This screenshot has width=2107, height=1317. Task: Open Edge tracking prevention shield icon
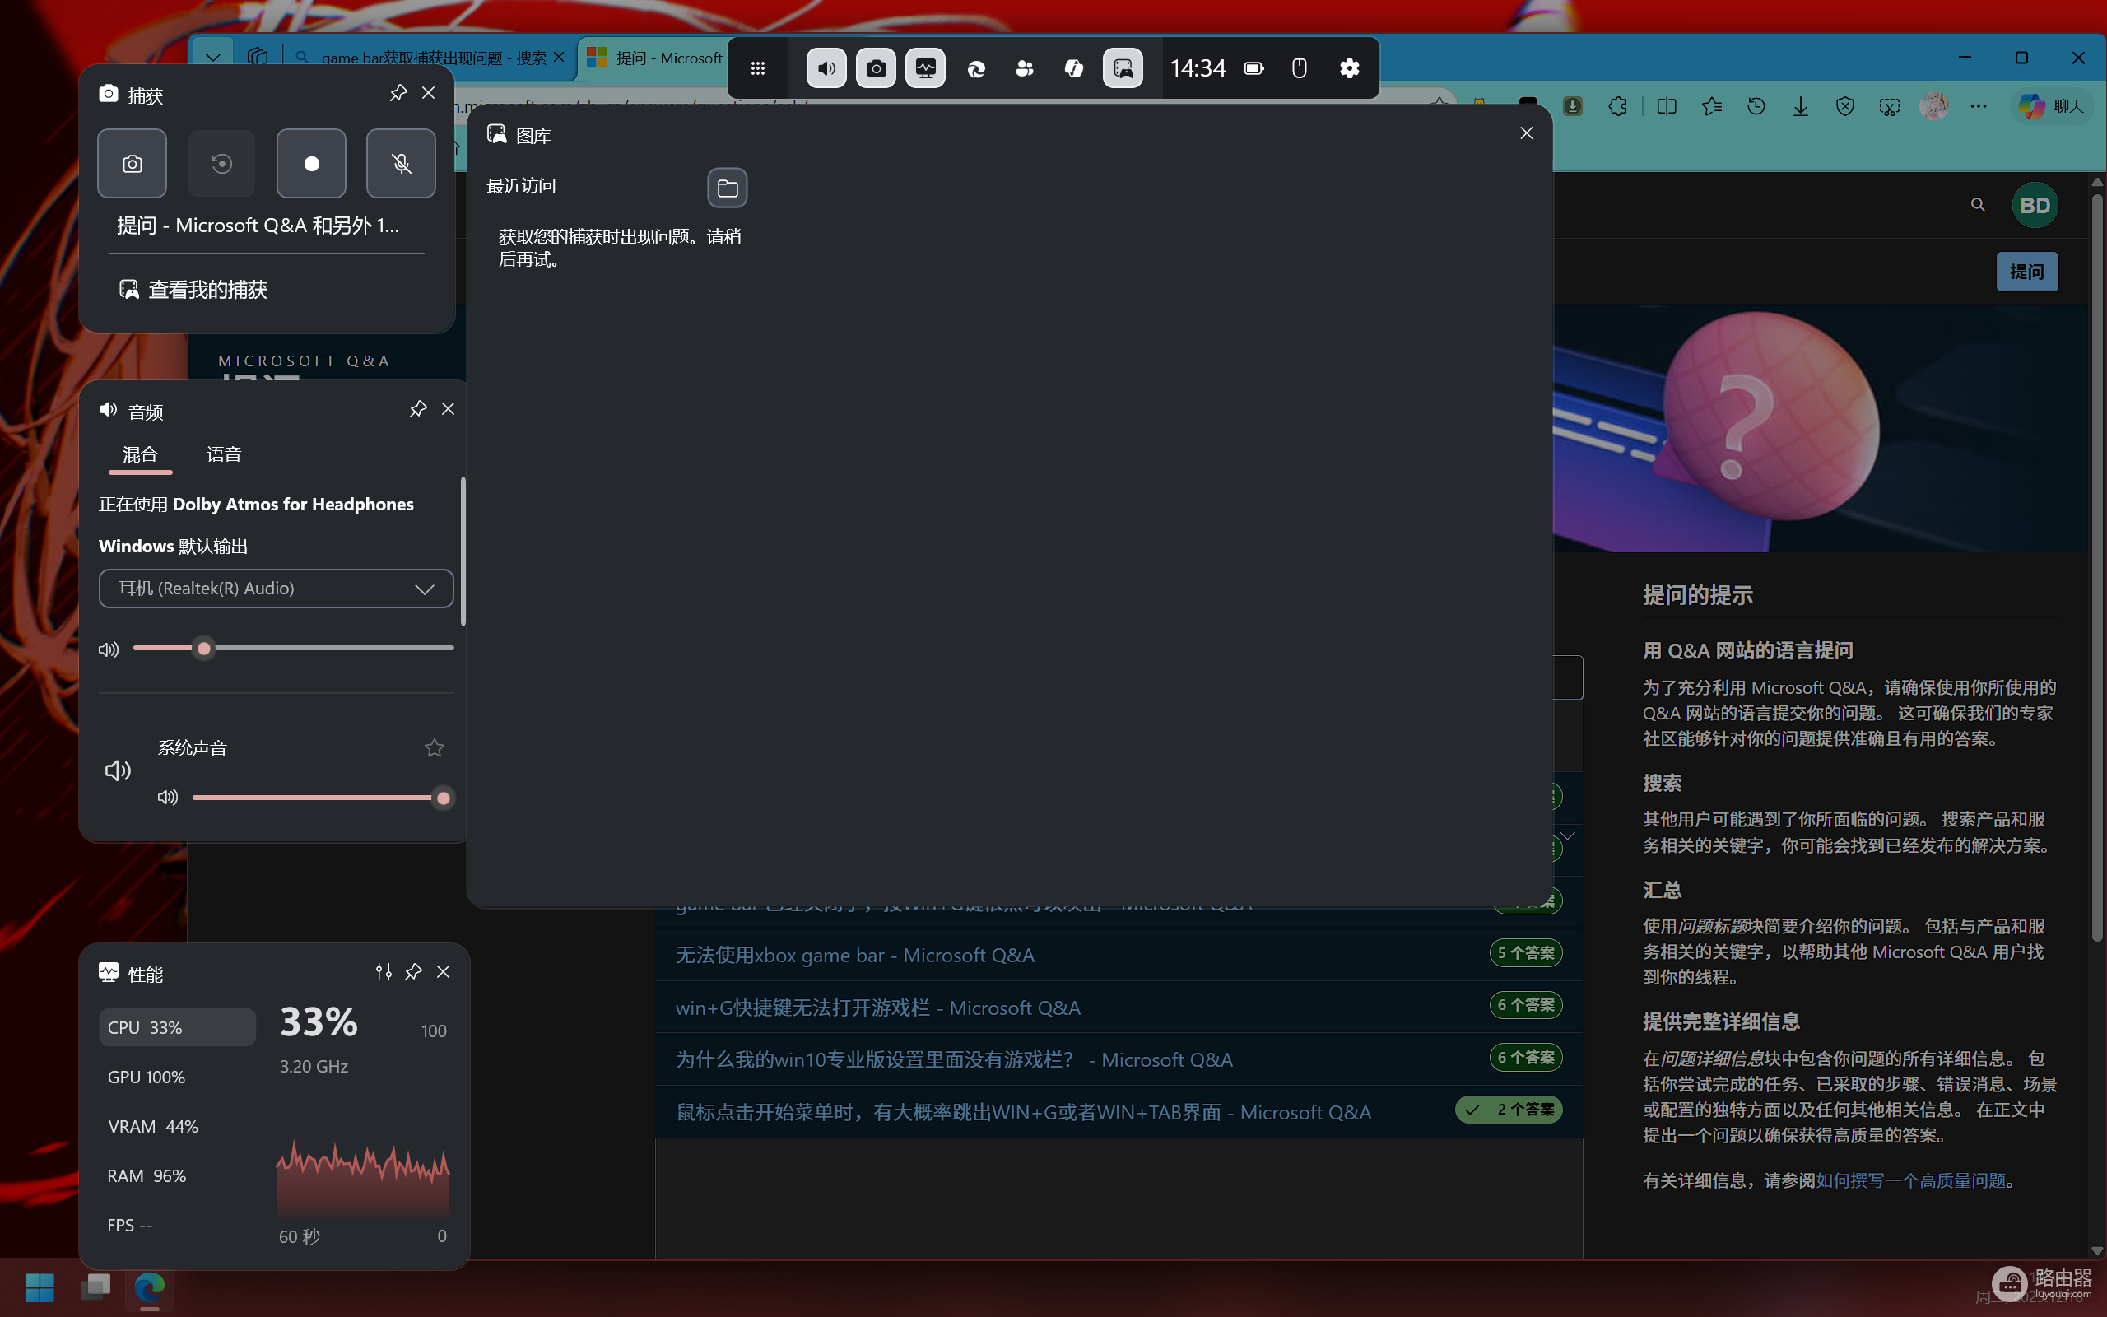tap(1845, 106)
